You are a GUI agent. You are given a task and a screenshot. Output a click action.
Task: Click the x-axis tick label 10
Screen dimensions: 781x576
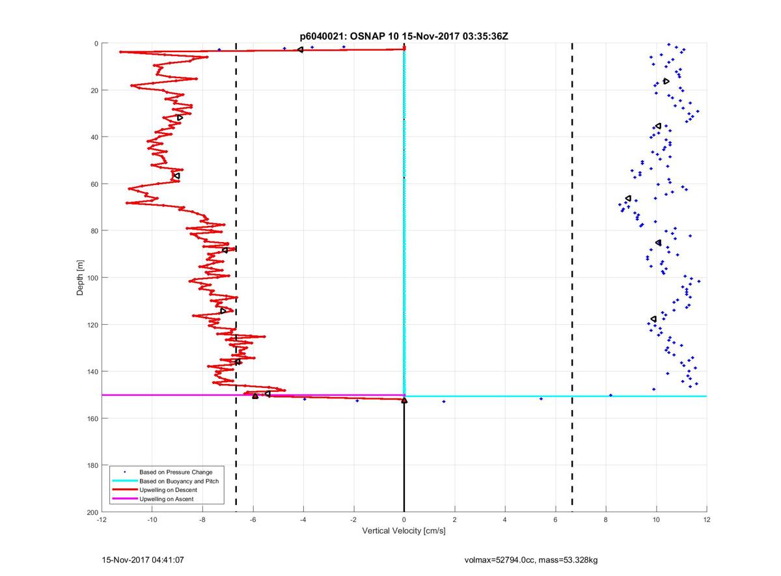(x=656, y=520)
